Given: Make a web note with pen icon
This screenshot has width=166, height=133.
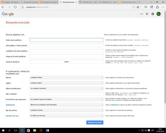Looking at the screenshot, I should click(x=152, y=7).
